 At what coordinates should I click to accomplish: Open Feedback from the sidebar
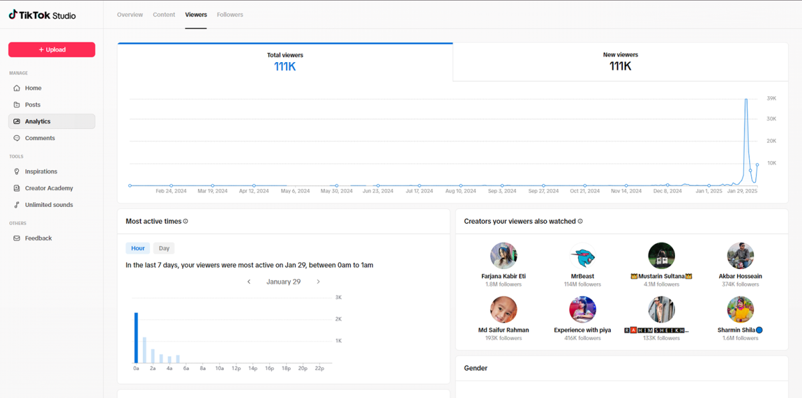pos(51,238)
